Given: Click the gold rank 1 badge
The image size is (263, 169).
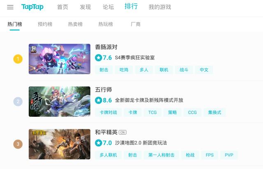Looking at the screenshot, I should tap(18, 59).
